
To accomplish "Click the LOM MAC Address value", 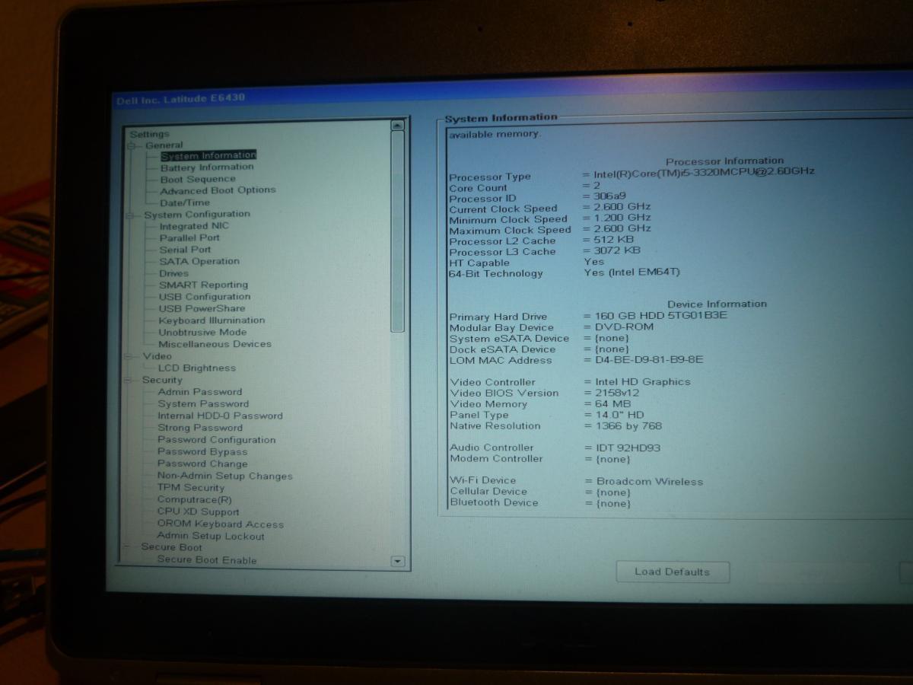I will (x=649, y=360).
